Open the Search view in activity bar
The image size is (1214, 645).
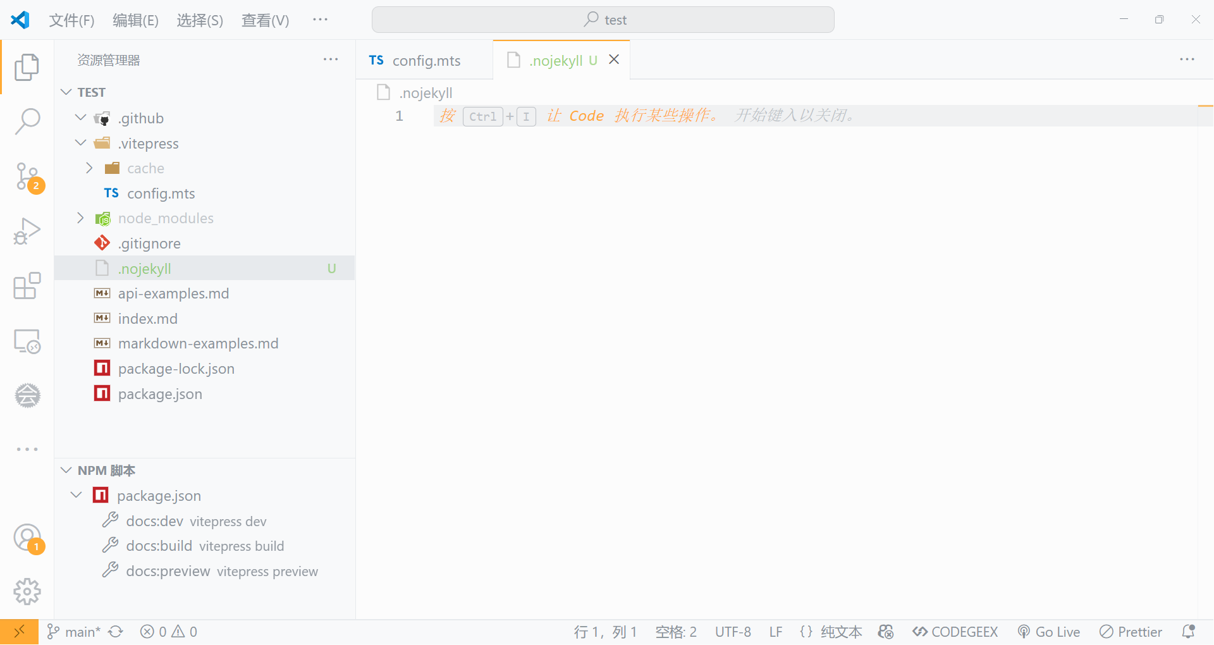pyautogui.click(x=27, y=121)
